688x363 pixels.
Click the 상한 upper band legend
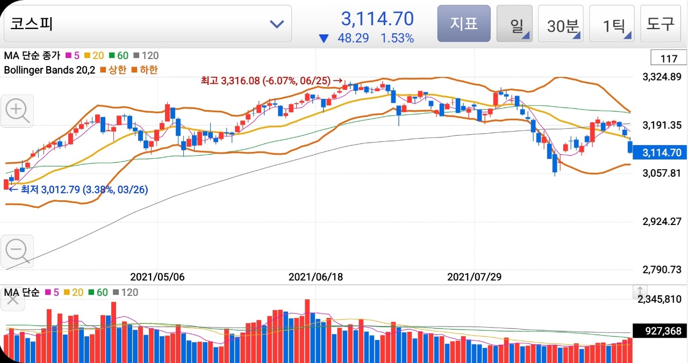(113, 70)
